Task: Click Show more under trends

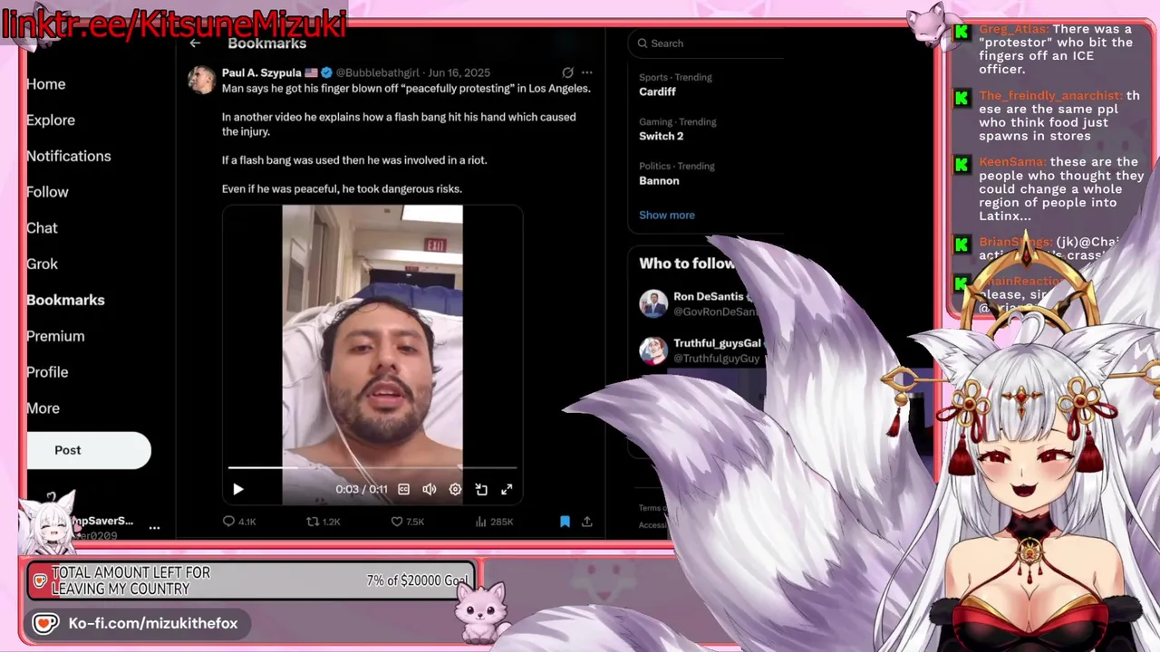Action: 667,215
